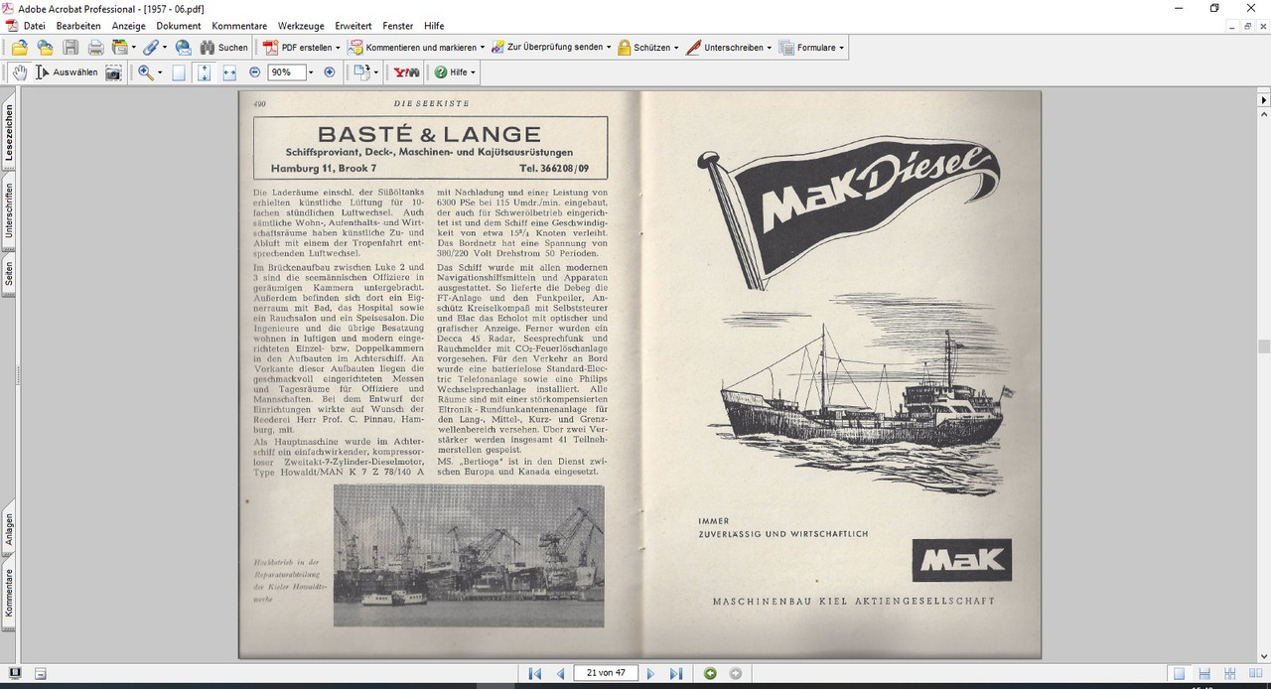Open the Fenster menu
Viewport: 1271px width, 689px height.
tap(398, 26)
